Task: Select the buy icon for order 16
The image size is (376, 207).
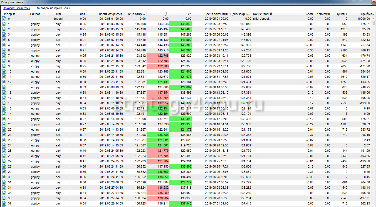Action: tap(4, 93)
